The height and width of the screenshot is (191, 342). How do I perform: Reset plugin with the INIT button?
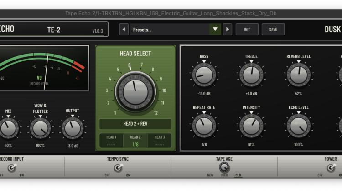(247, 30)
